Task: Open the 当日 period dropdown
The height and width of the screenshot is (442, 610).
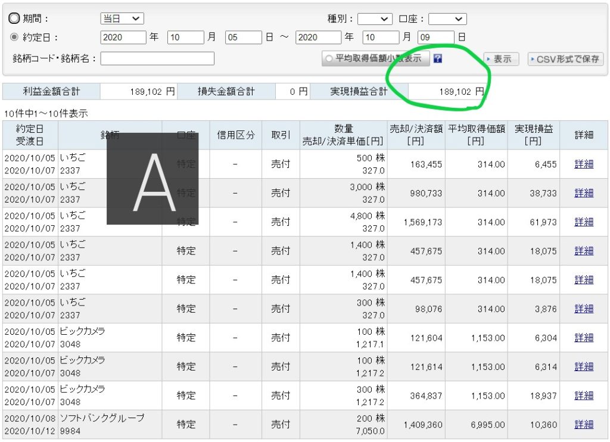Action: [x=122, y=18]
